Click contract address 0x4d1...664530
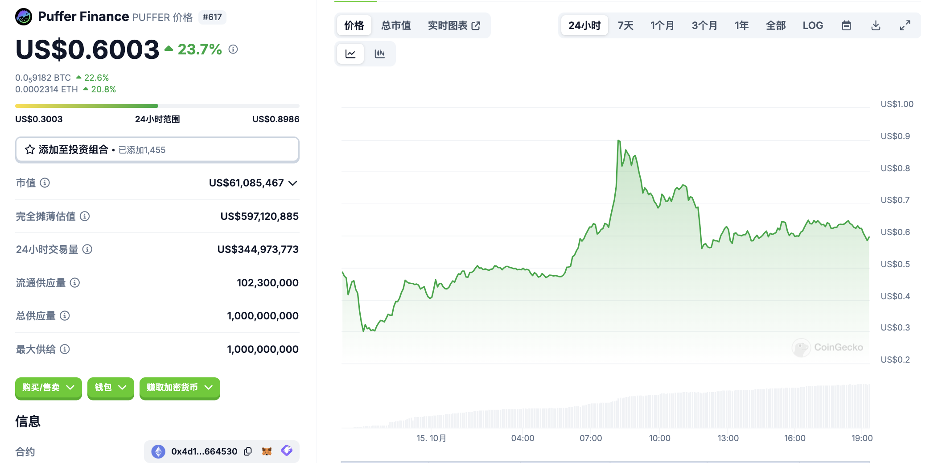 [204, 451]
